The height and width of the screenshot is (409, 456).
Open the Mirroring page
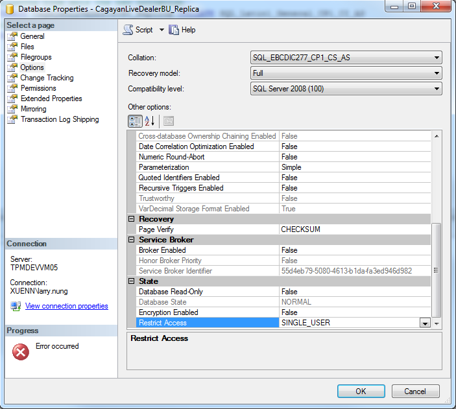34,109
